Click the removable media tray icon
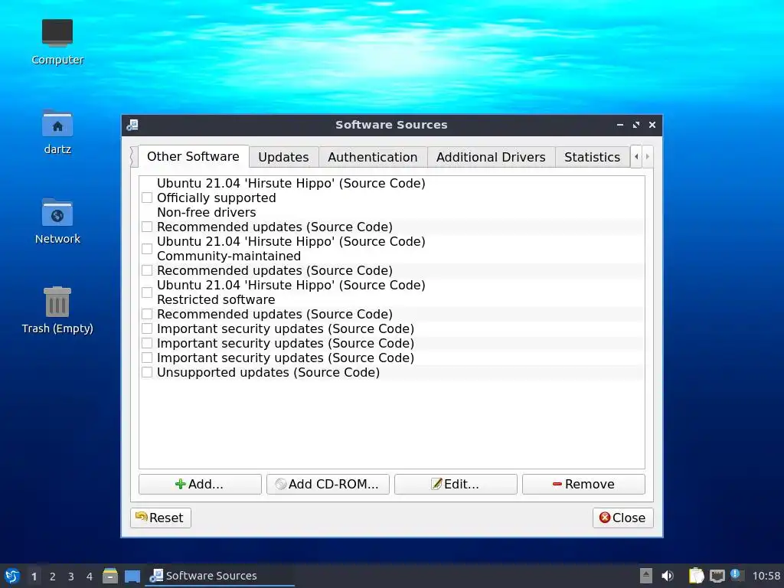Viewport: 784px width, 588px height. (x=645, y=576)
